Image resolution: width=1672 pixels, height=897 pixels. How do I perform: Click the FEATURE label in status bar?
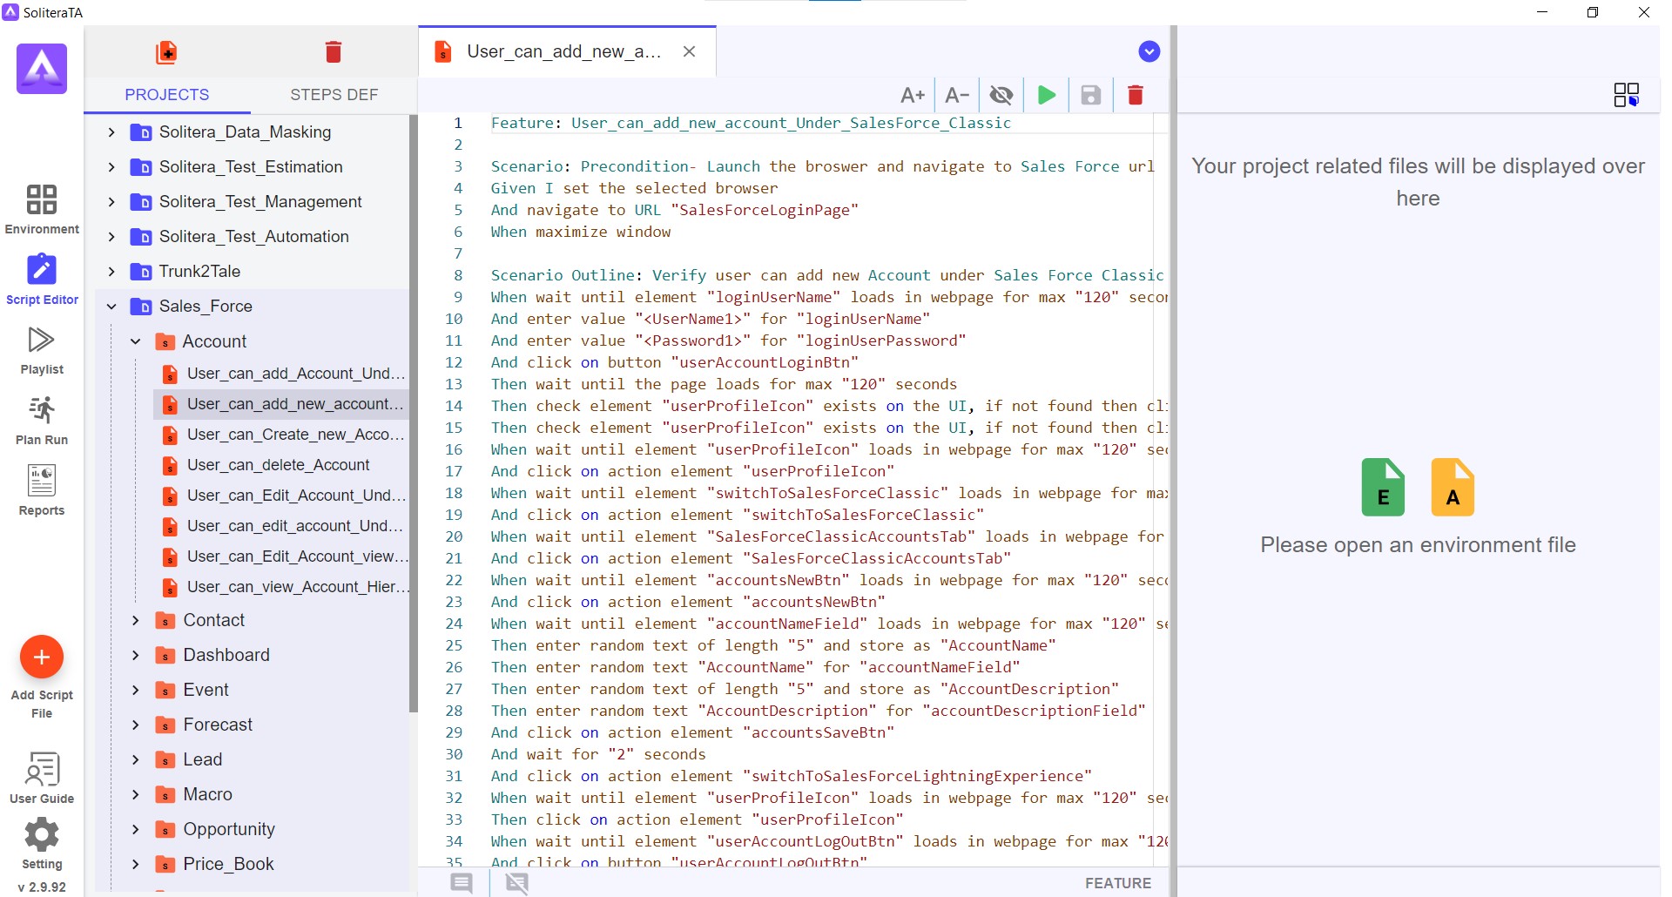tap(1118, 883)
